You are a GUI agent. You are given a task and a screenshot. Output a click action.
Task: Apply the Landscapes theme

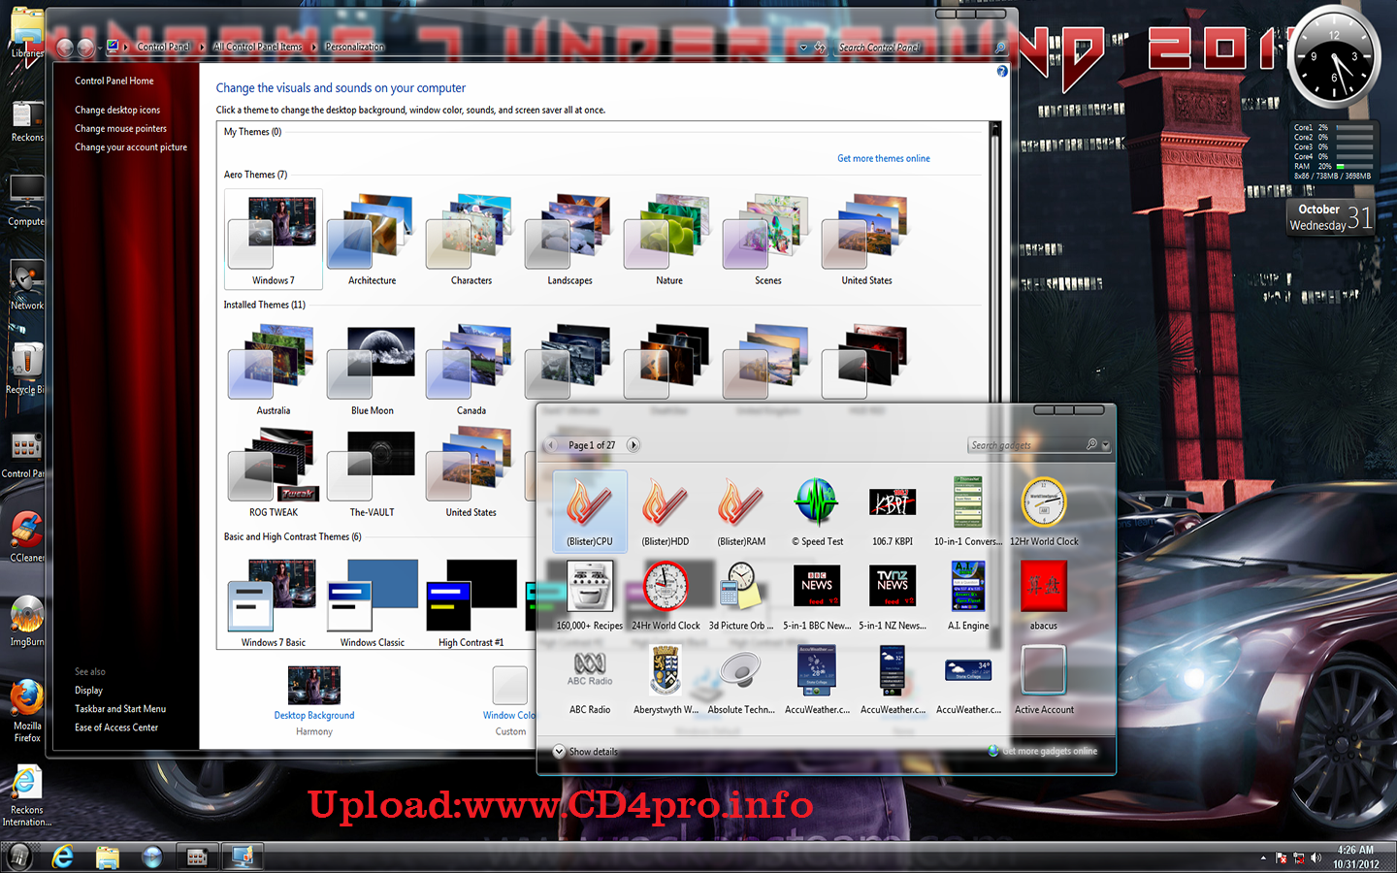coord(570,239)
